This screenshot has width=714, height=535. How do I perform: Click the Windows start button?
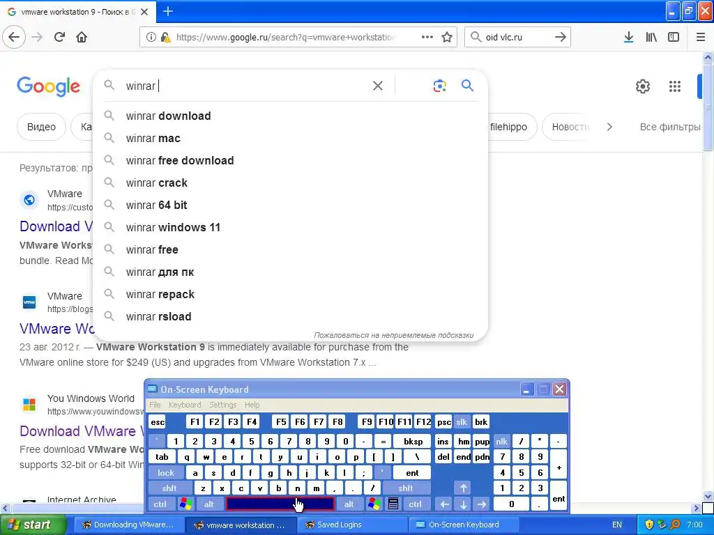[x=33, y=525]
